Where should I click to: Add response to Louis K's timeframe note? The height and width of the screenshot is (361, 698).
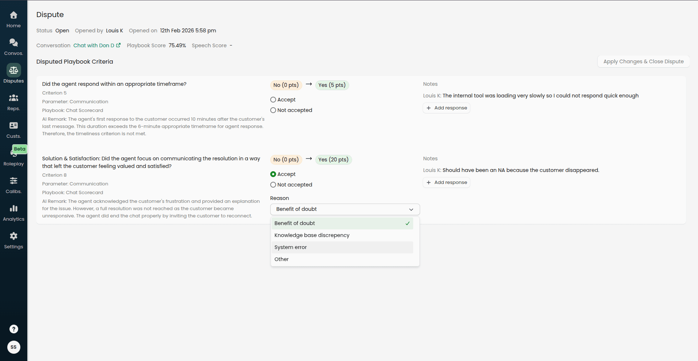(x=446, y=108)
